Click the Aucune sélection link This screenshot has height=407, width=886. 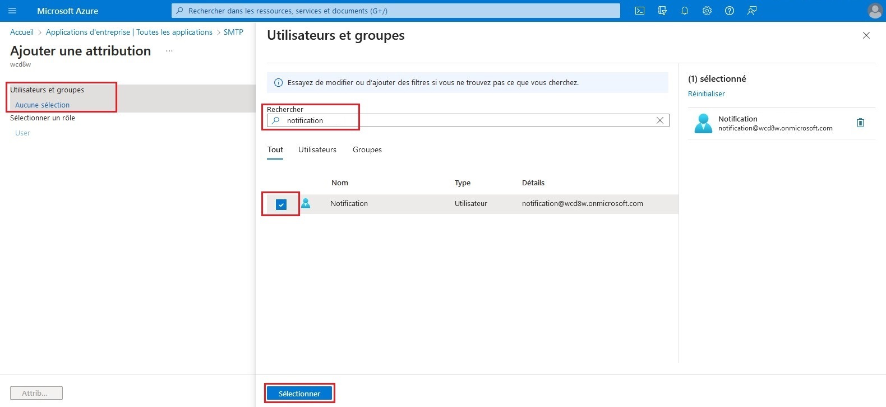coord(43,105)
